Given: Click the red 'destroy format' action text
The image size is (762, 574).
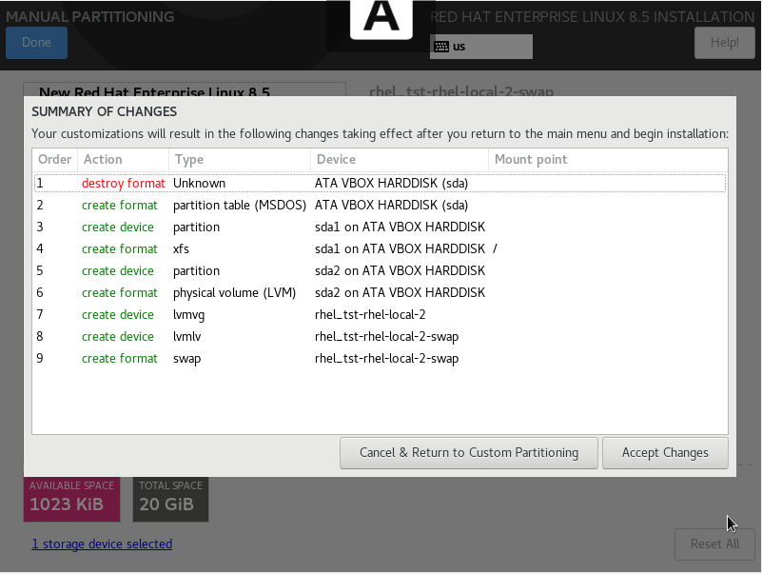Looking at the screenshot, I should click(x=124, y=184).
